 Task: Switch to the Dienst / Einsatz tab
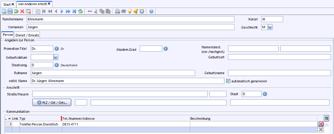[x=27, y=35]
